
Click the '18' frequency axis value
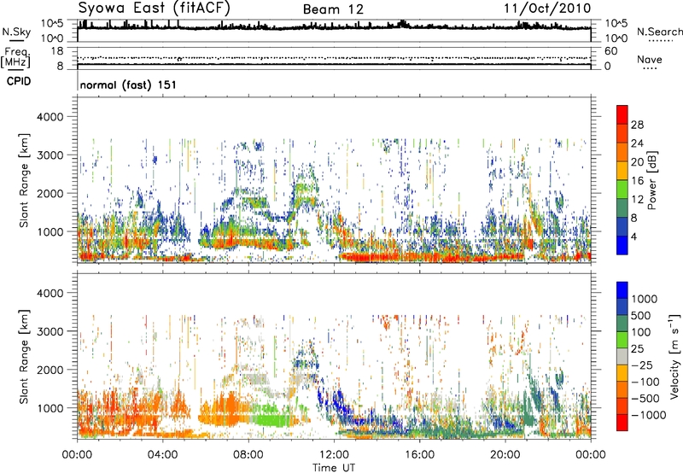click(x=56, y=51)
